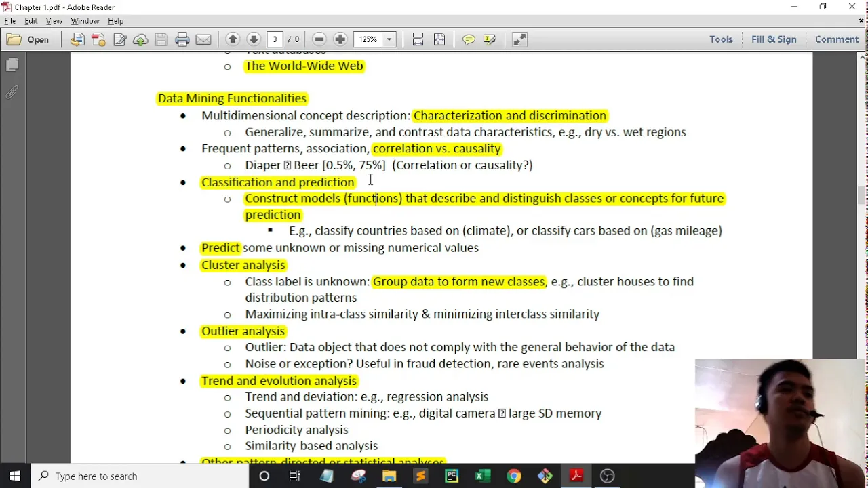
Task: Click the email envelope icon
Action: [x=203, y=39]
